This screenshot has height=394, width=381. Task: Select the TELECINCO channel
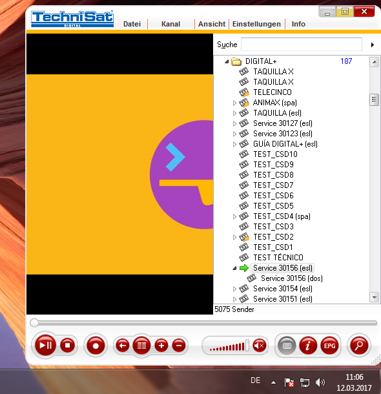coord(273,92)
